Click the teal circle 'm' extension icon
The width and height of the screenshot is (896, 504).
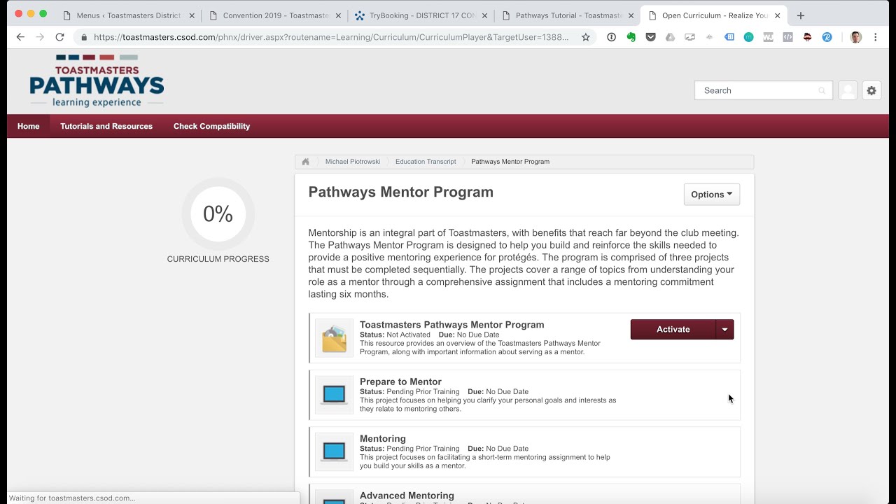[x=749, y=37]
